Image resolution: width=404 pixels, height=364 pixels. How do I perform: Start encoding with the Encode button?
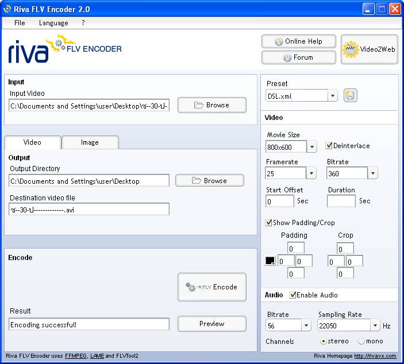click(212, 286)
